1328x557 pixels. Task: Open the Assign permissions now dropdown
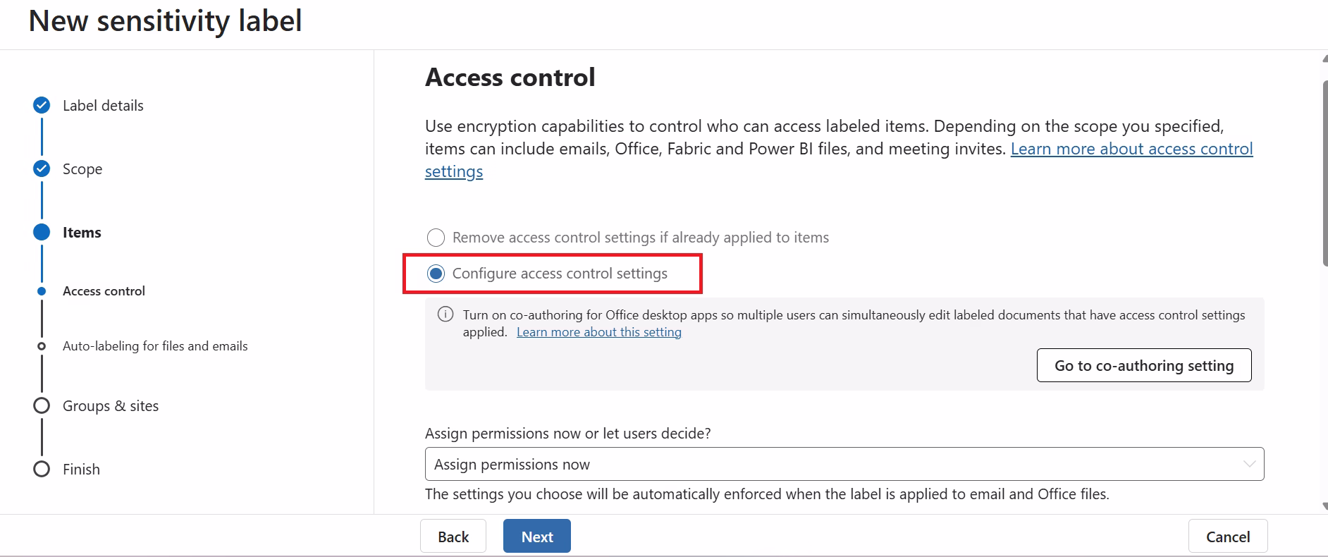[x=844, y=464]
